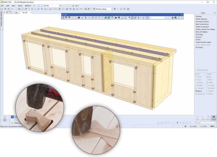Click the 3D view perspective cube icon
The width and height of the screenshot is (217, 157).
63,18
